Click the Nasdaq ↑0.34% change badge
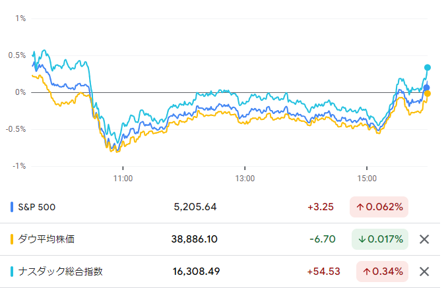The width and height of the screenshot is (446, 288). point(383,271)
